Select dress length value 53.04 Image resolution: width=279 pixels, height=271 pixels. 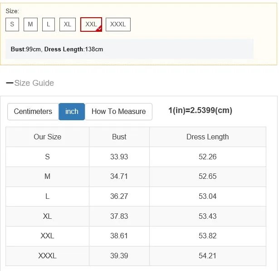click(x=208, y=197)
